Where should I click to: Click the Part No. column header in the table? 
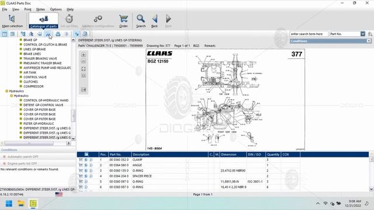[120, 155]
